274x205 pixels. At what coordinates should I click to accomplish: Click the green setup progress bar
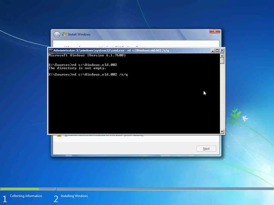point(20,189)
